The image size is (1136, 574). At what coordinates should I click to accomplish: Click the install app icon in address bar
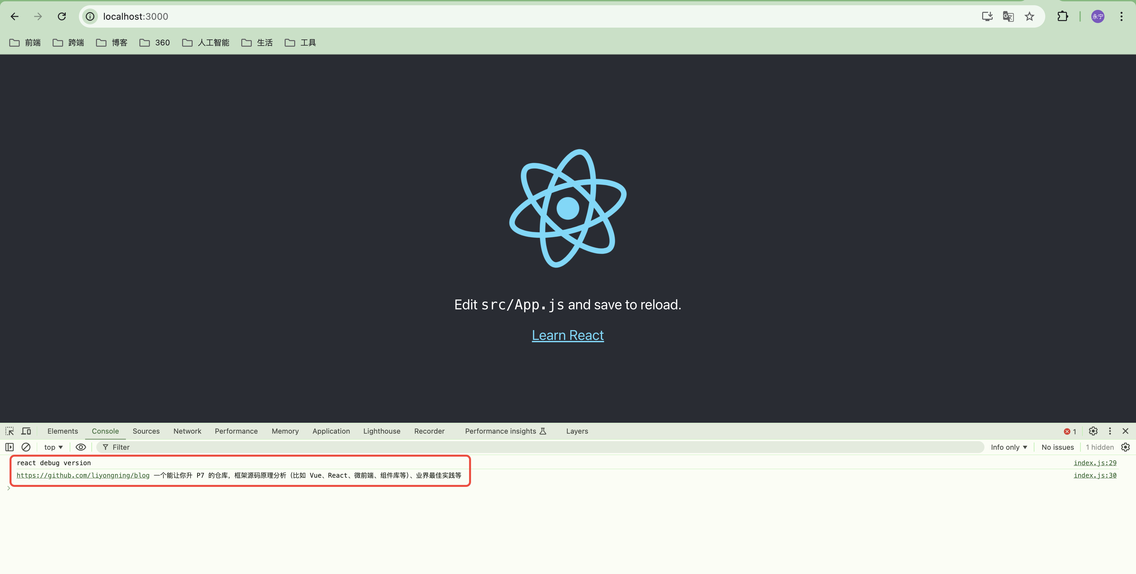pos(987,16)
